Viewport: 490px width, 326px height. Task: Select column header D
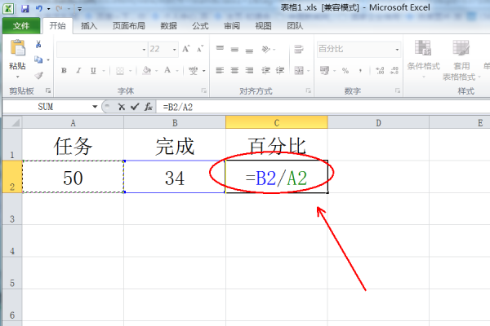(x=378, y=122)
